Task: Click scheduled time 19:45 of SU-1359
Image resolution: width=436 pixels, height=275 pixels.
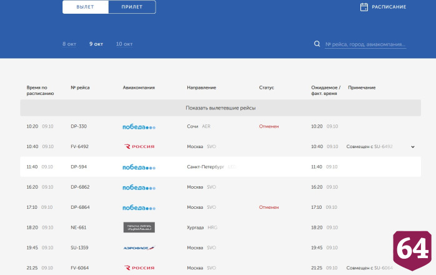Action: coord(32,247)
